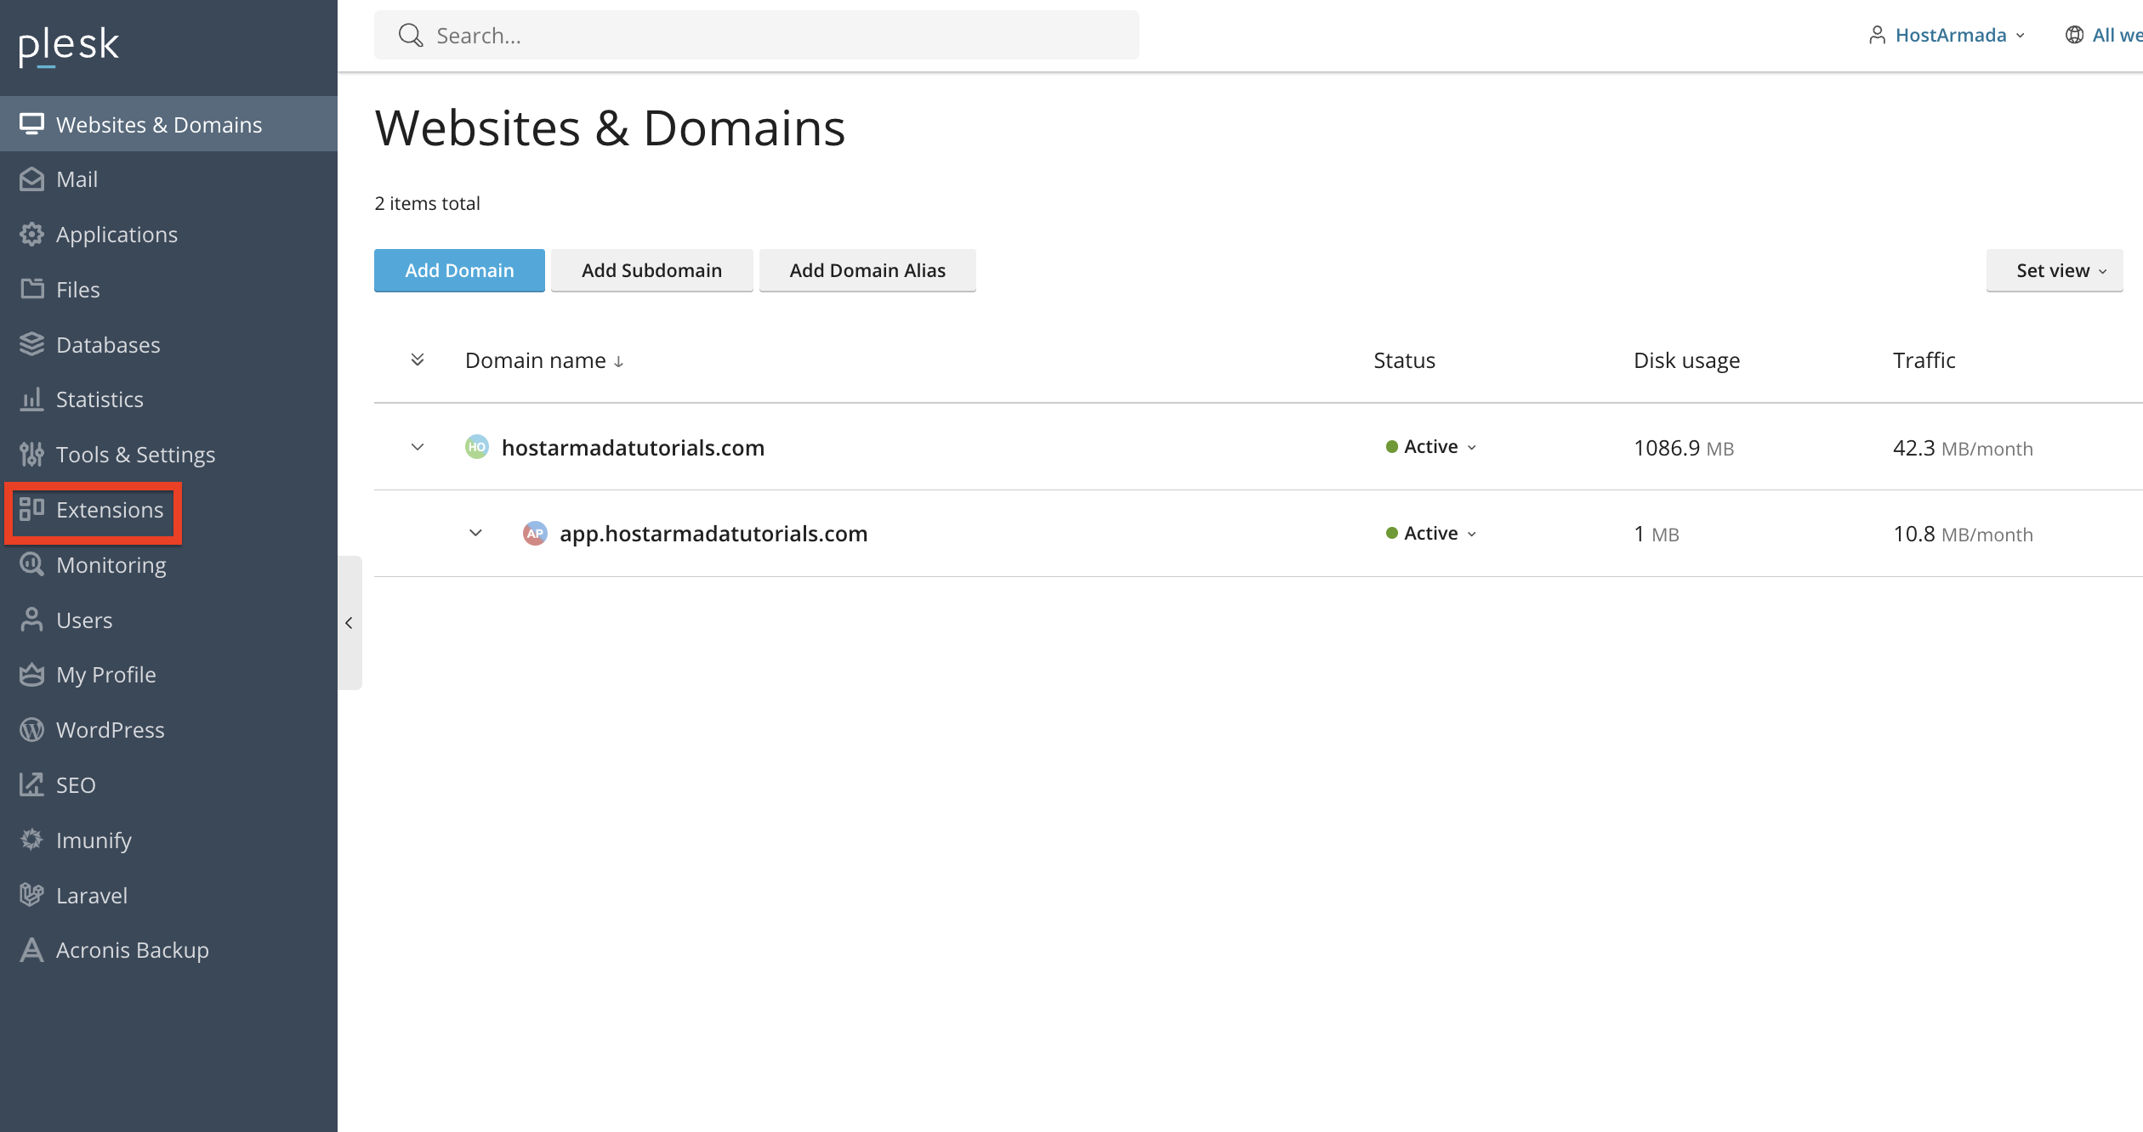The image size is (2143, 1132).
Task: Click the Statistics bar chart icon
Action: click(31, 399)
